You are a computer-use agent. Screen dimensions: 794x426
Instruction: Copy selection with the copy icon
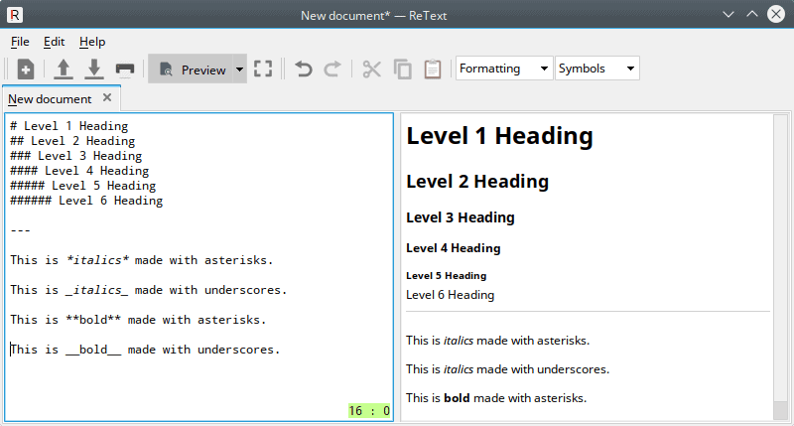(402, 70)
